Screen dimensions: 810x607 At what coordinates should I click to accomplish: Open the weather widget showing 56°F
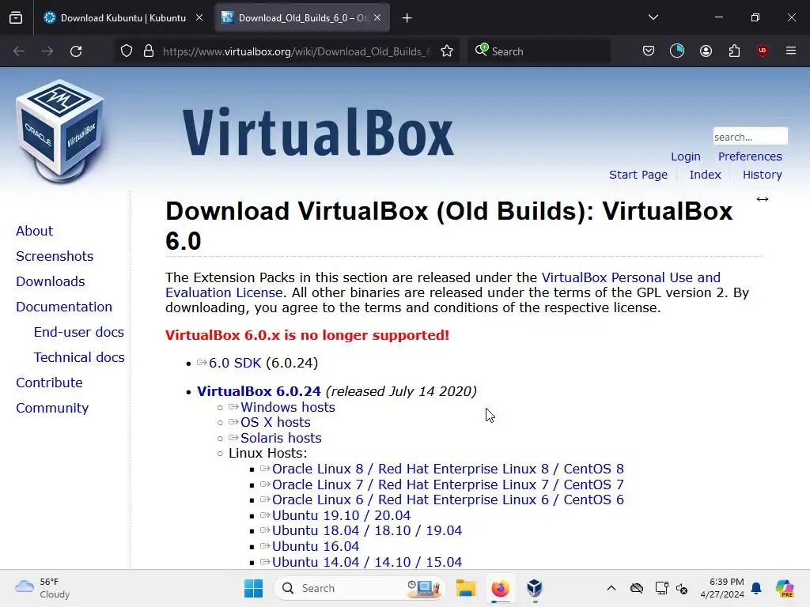[x=43, y=588]
